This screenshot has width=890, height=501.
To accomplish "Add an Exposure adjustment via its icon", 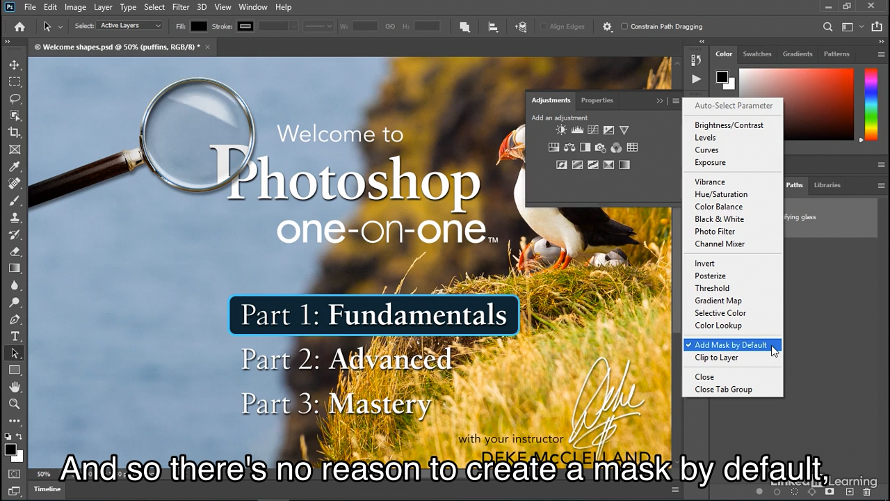I will (x=608, y=130).
